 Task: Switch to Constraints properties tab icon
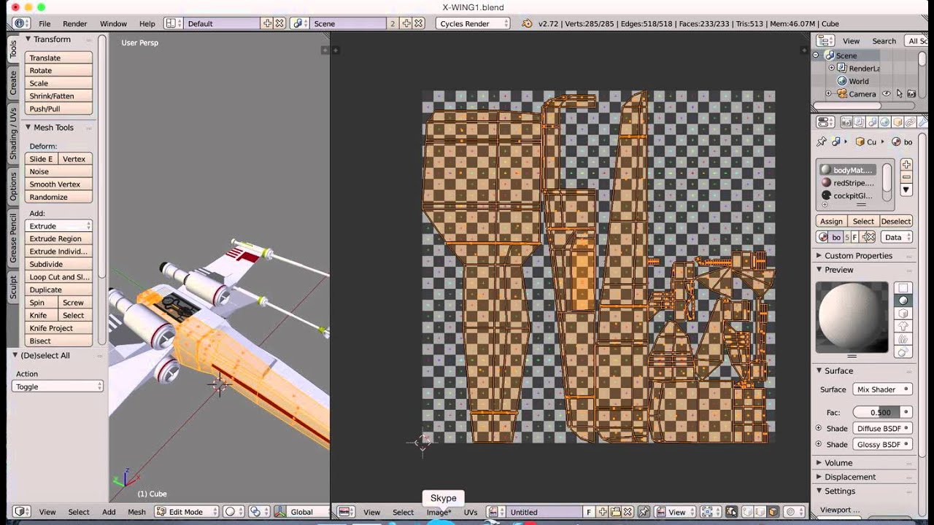pyautogui.click(x=911, y=122)
